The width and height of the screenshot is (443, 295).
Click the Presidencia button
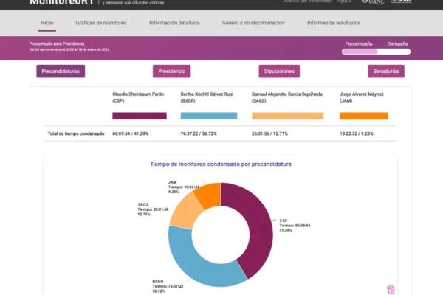click(172, 72)
